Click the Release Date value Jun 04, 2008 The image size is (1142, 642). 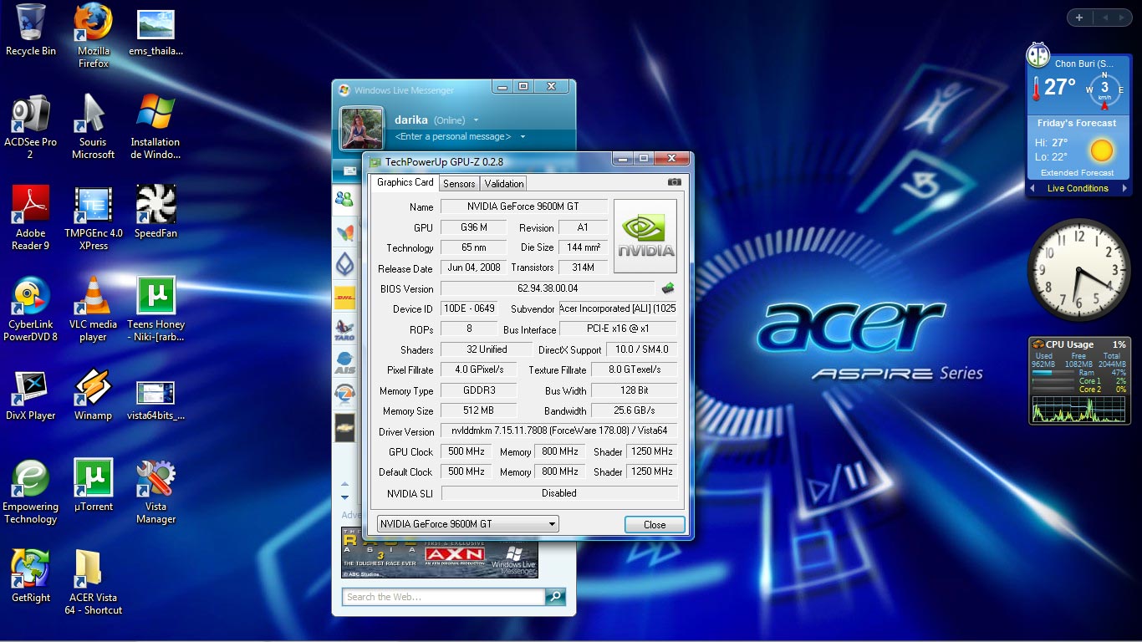coord(474,267)
